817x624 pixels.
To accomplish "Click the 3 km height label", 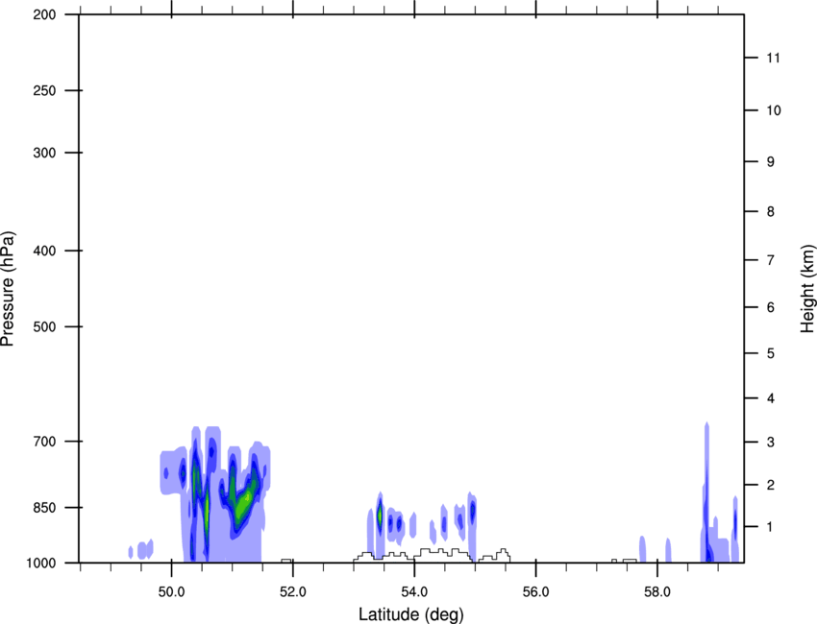I will pos(771,443).
